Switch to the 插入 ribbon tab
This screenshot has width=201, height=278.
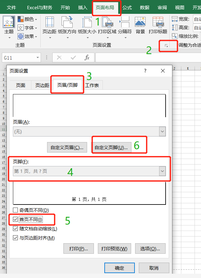click(83, 8)
